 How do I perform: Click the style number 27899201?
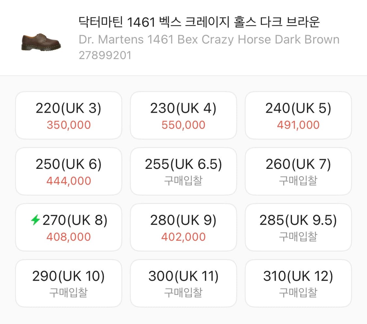[104, 55]
